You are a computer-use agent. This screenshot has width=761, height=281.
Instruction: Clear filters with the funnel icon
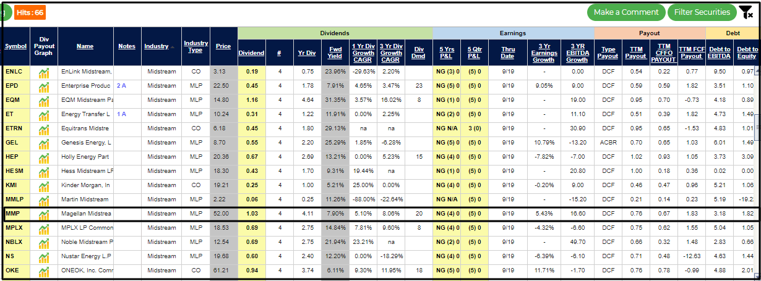pos(746,12)
